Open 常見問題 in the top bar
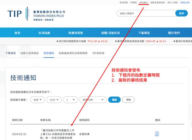This screenshot has width=192, height=140. click(x=123, y=2)
